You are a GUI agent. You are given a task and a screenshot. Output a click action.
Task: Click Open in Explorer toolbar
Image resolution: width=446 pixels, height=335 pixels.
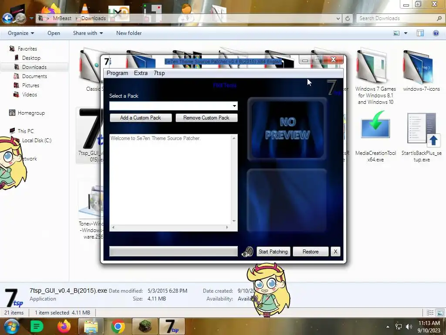point(54,33)
